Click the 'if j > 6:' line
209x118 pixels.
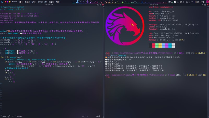pos(10,73)
